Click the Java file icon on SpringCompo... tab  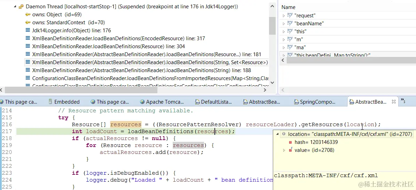coord(296,102)
